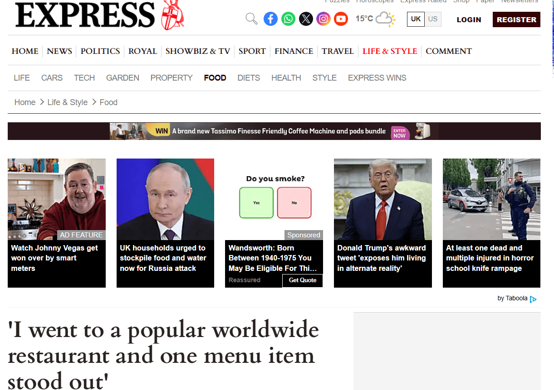Switch to the UK edition
This screenshot has width=554, height=390.
pyautogui.click(x=416, y=19)
